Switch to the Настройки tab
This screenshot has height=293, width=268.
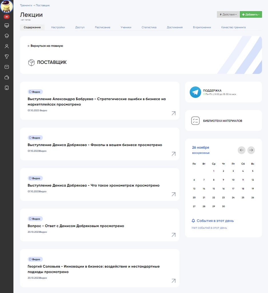[x=58, y=27]
